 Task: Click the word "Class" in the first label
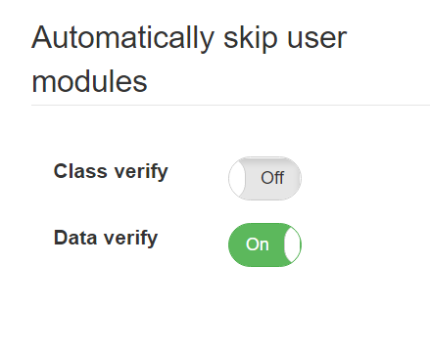point(80,171)
